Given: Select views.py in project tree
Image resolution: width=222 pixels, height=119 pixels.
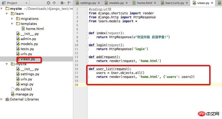Looking at the screenshot, I should pos(28,59).
